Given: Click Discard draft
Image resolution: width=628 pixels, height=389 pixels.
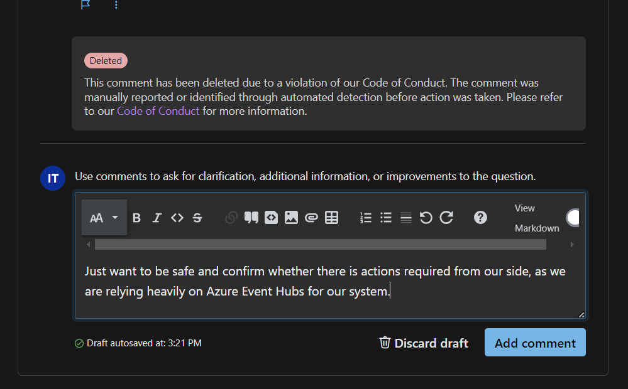Looking at the screenshot, I should [x=424, y=343].
